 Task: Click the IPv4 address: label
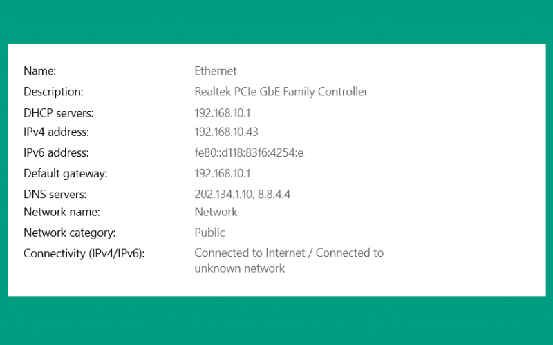click(57, 132)
